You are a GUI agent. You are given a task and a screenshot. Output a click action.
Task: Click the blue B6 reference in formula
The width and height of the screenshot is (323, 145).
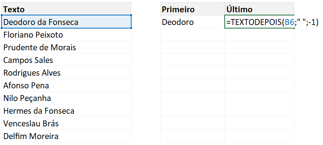point(289,22)
